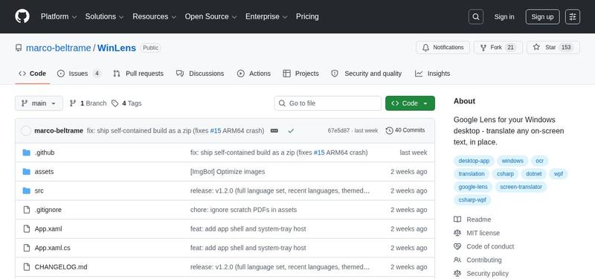Viewport: 595px width, 279px height.
Task: Open the ocr topic tag
Action: coord(540,161)
